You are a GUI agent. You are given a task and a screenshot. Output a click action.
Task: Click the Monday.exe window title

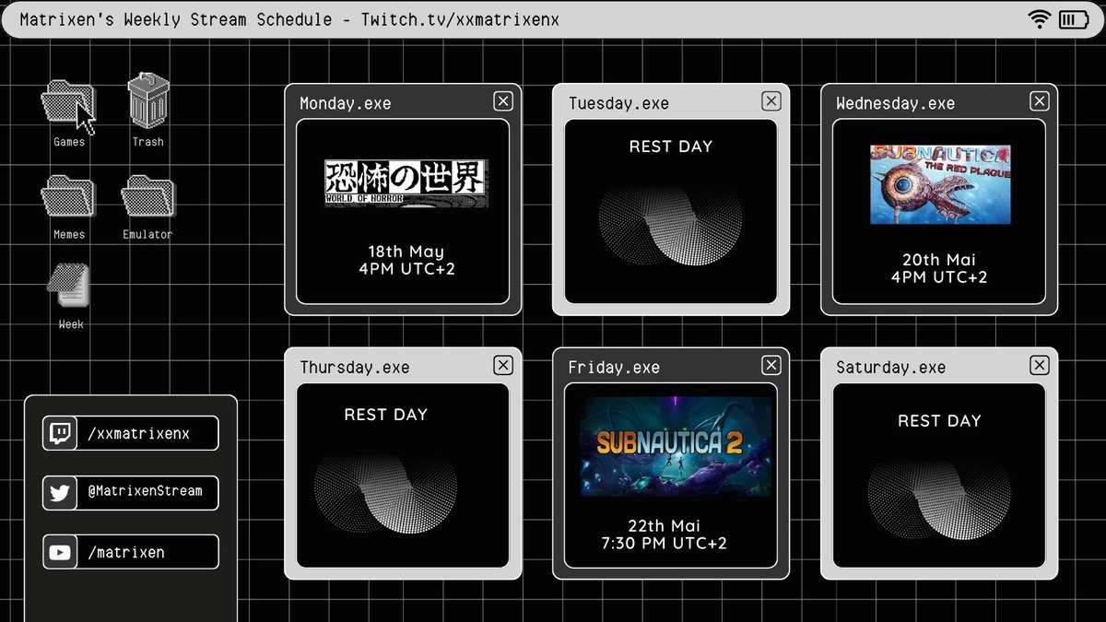coord(346,104)
